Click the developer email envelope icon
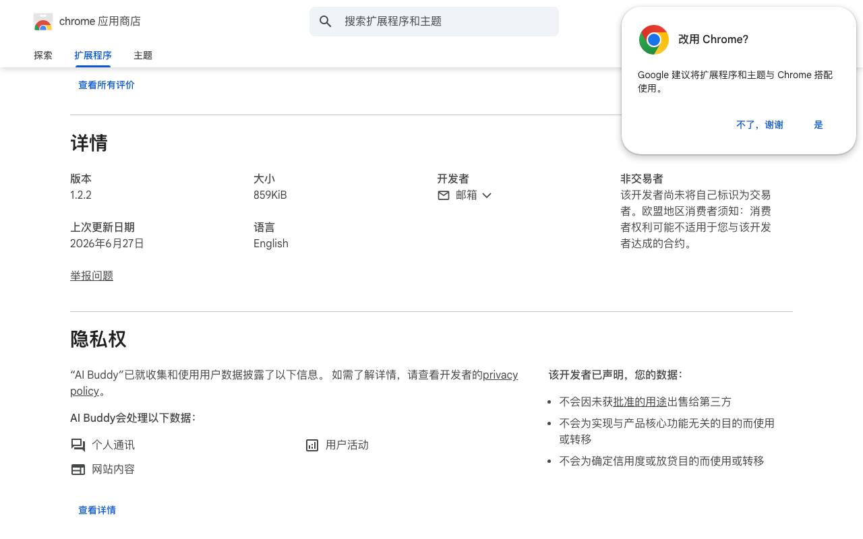 444,195
